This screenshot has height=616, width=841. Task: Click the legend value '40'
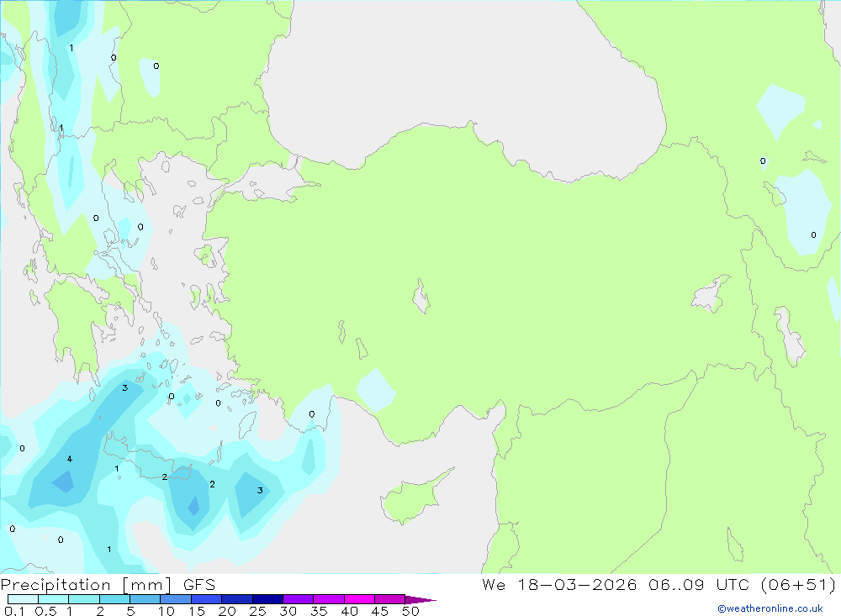click(x=349, y=611)
